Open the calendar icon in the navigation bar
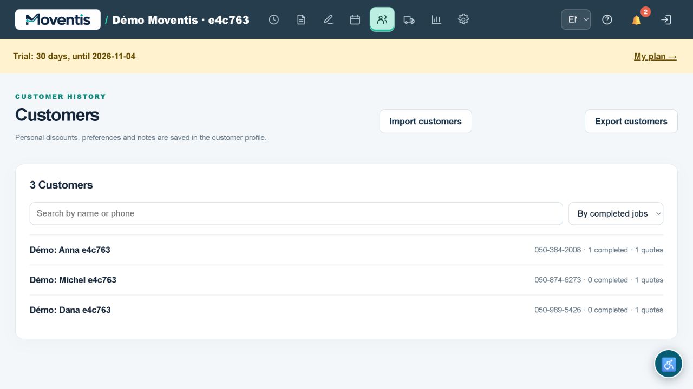The image size is (693, 389). [355, 19]
